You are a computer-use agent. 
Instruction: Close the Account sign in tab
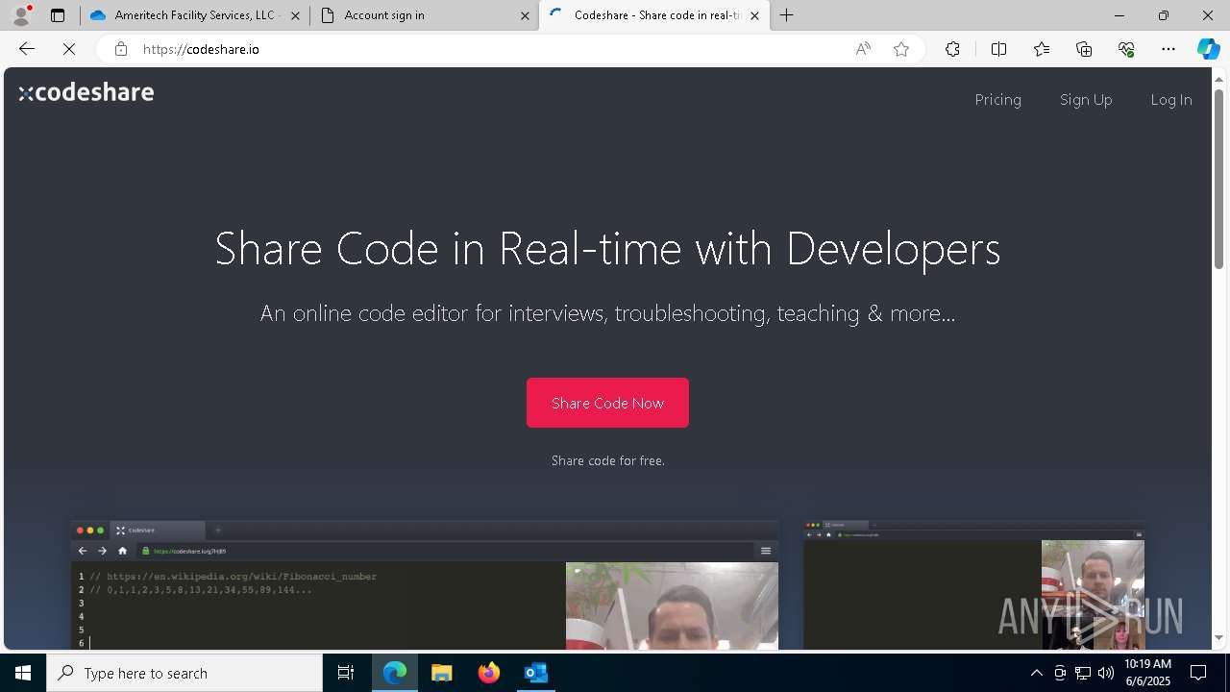click(525, 15)
